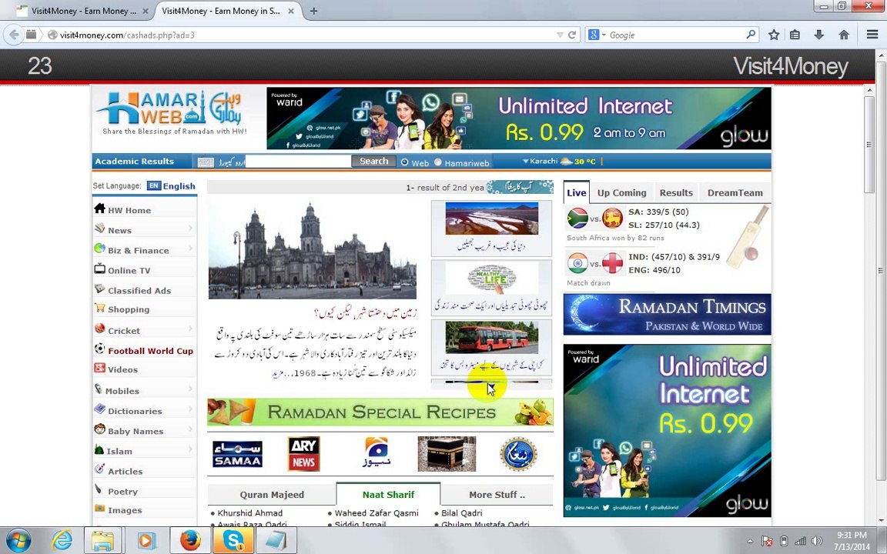Open the Waheed Zafar Qasmi link
887x554 pixels.
[377, 513]
